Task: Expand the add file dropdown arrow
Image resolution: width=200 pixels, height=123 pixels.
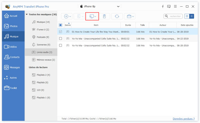Action: click(x=70, y=16)
